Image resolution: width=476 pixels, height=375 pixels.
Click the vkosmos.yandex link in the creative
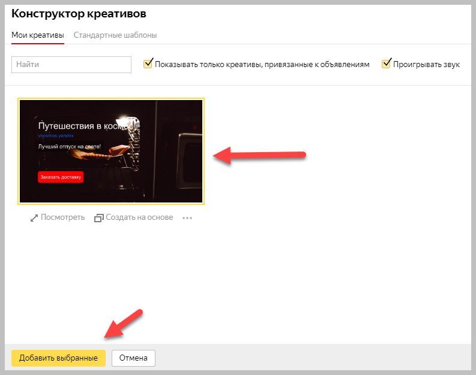coord(56,137)
